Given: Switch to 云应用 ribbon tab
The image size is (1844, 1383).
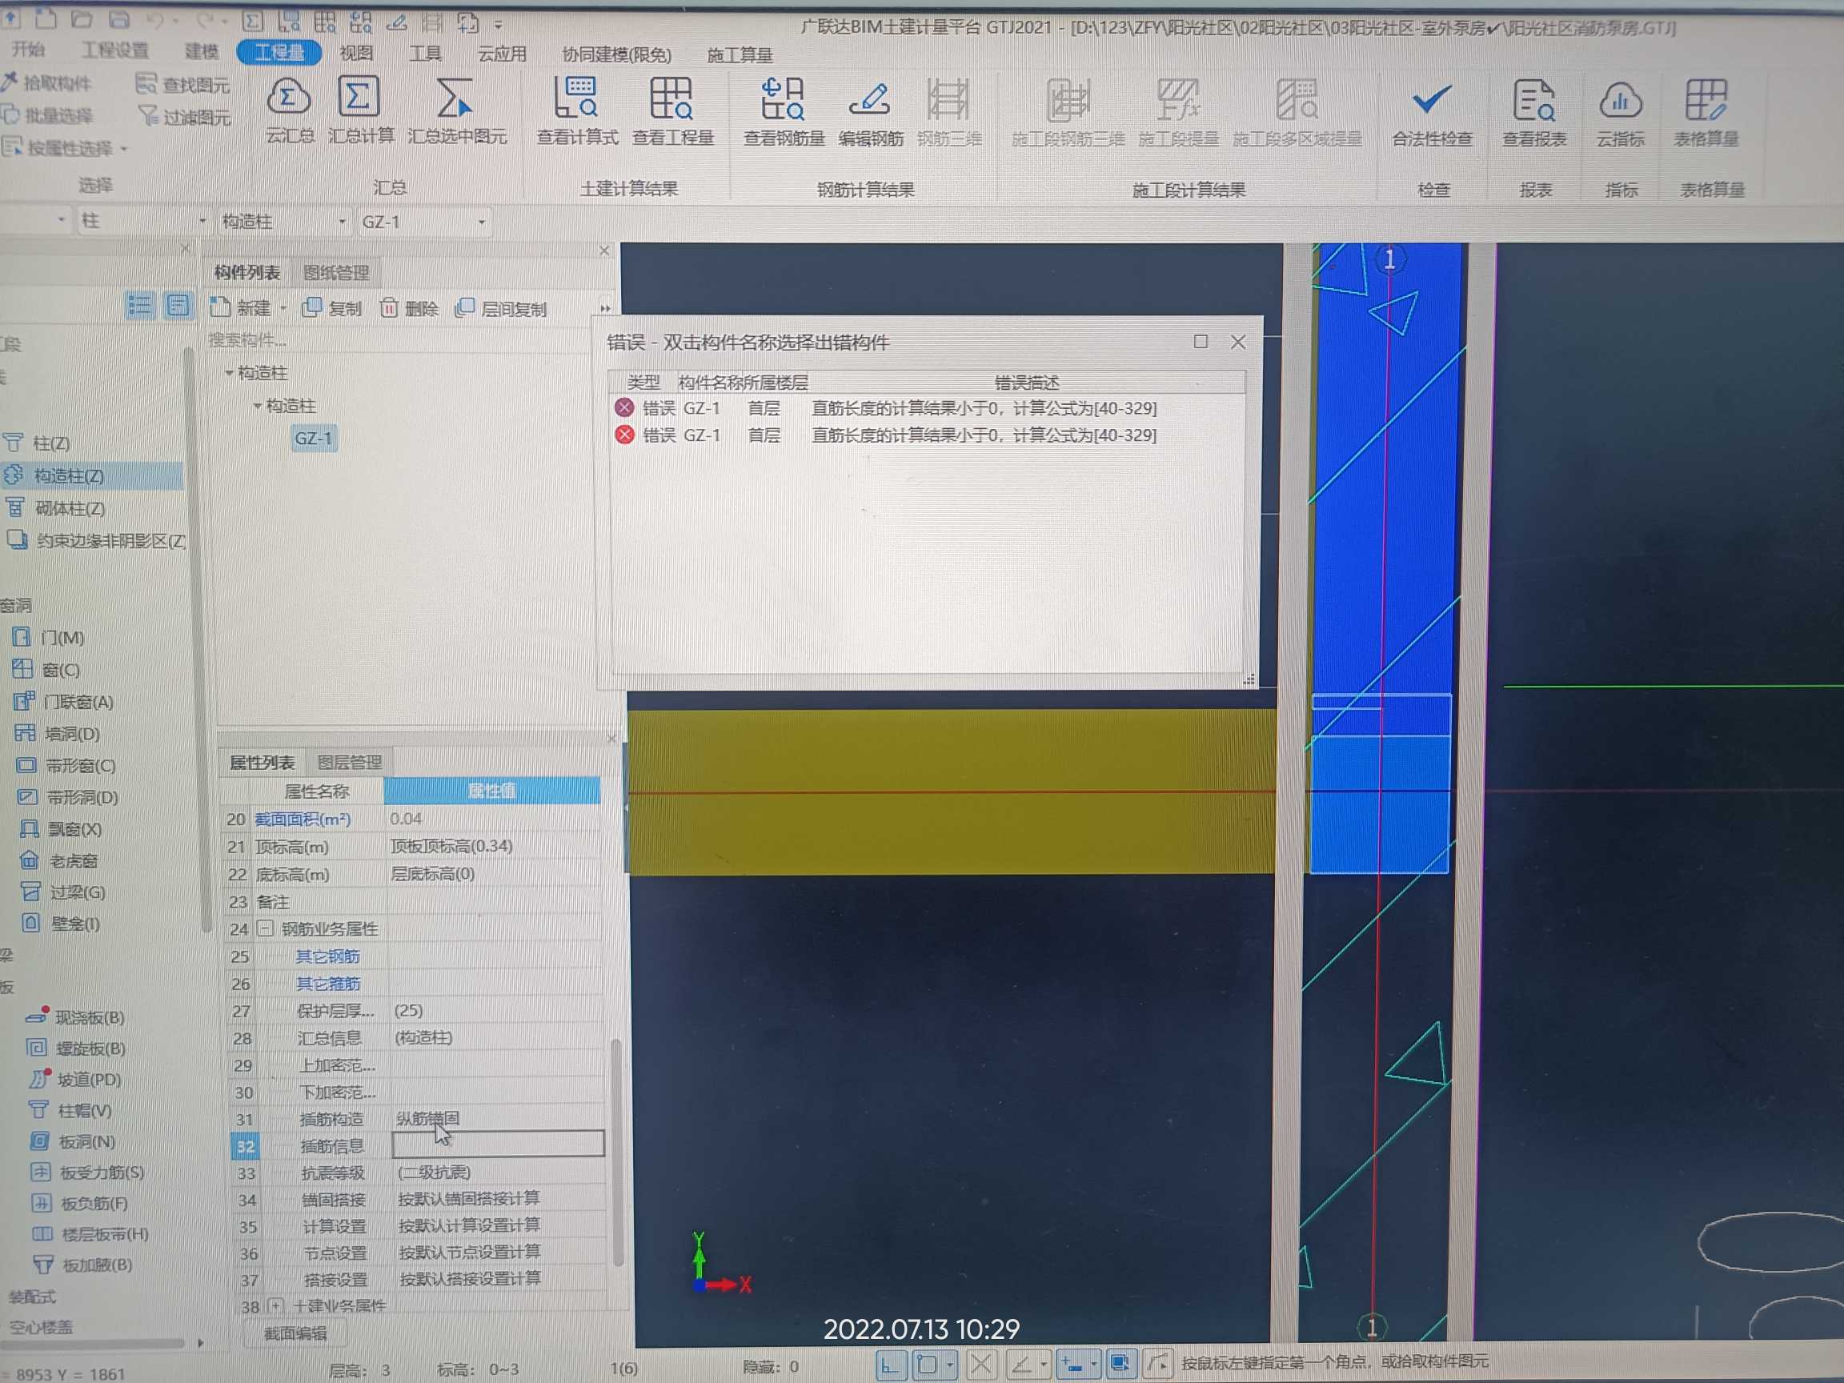Looking at the screenshot, I should coord(501,54).
